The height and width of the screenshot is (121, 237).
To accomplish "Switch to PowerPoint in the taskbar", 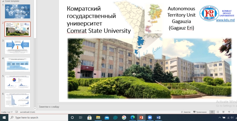I will tap(141, 118).
